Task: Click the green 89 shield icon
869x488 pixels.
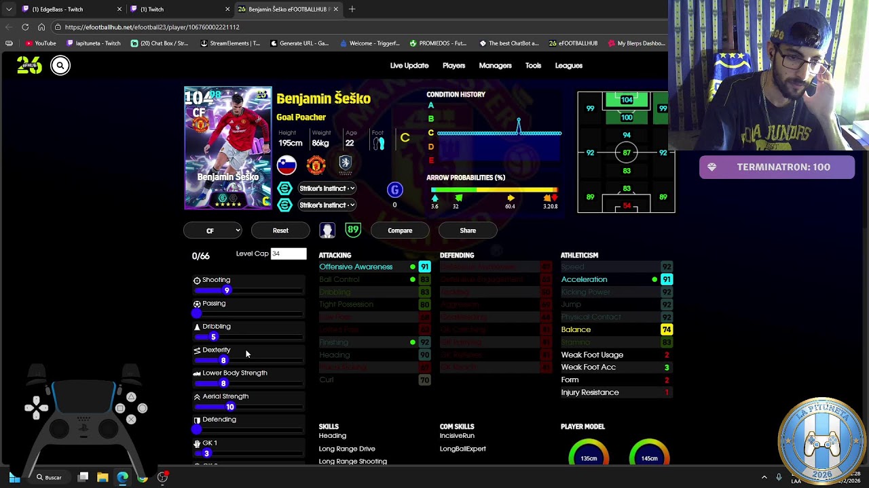Action: 352,230
